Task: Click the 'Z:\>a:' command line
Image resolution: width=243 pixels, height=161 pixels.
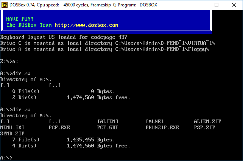Action: pyautogui.click(x=9, y=61)
